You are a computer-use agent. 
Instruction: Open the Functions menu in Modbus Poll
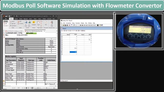[78, 23]
